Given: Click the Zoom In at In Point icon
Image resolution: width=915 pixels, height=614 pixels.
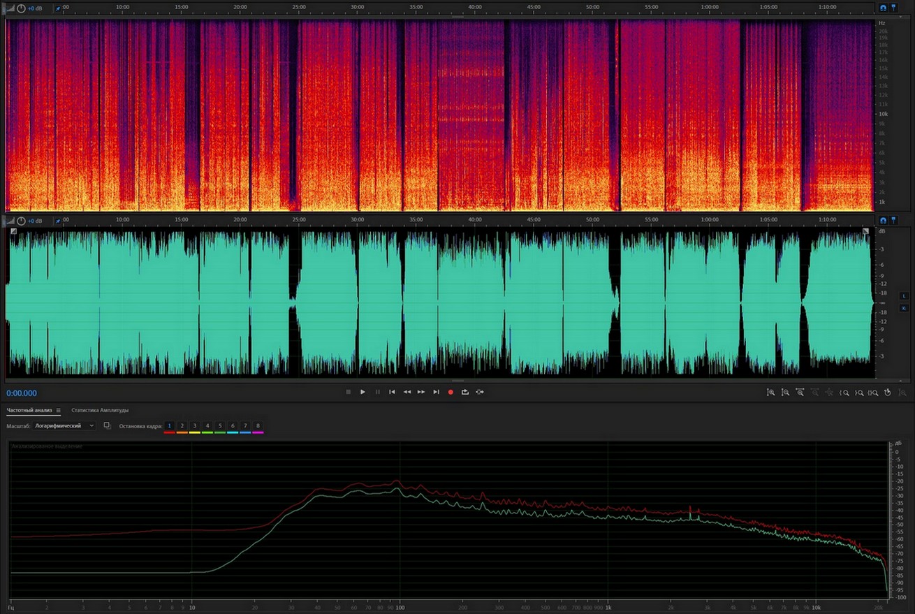Looking at the screenshot, I should 844,393.
